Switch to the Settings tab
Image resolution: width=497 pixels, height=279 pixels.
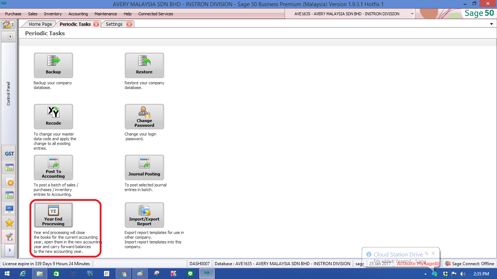point(114,24)
